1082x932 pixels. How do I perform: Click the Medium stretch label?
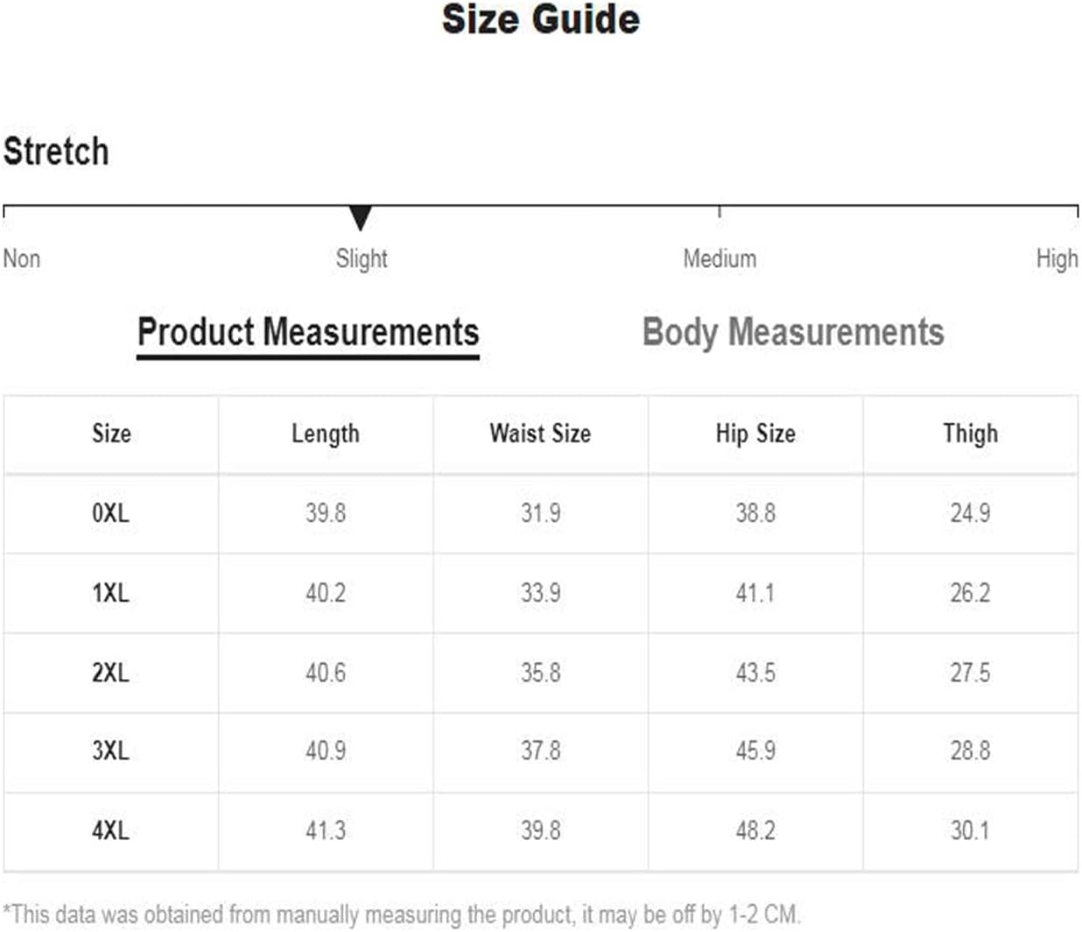(x=720, y=258)
